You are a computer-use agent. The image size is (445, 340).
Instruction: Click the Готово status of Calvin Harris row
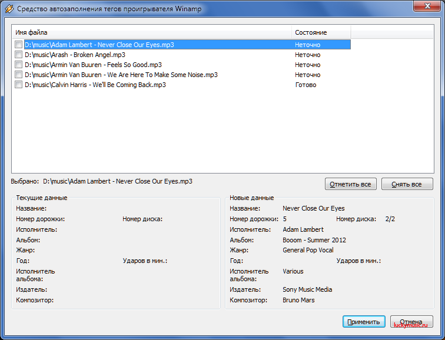(305, 85)
